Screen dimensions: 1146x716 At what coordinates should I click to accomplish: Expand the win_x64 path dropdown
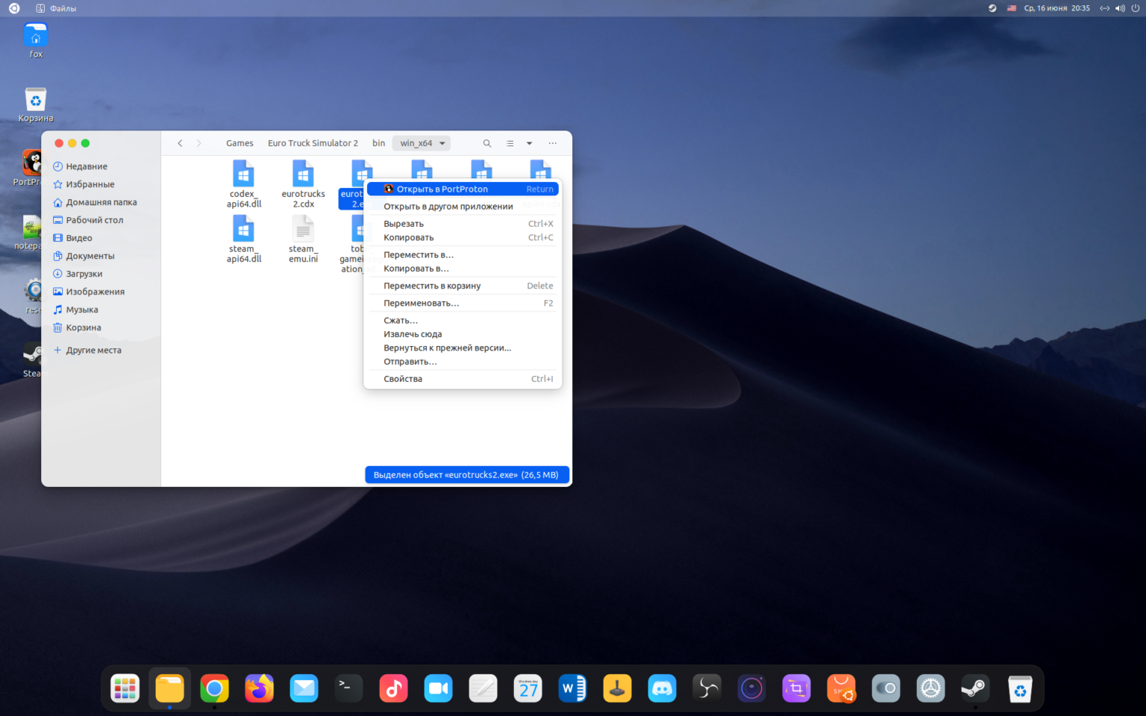point(442,143)
